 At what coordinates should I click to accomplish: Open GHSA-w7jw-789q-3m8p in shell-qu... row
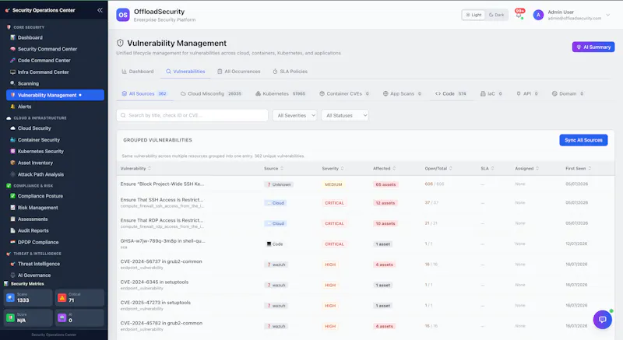click(365, 244)
